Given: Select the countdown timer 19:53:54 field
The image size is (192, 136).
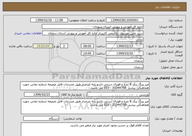Looking at the screenshot, I should point(43,46).
